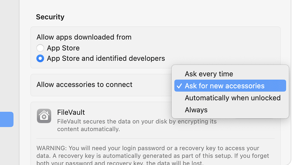Click the empty space in the Allow accessories row

152,85
